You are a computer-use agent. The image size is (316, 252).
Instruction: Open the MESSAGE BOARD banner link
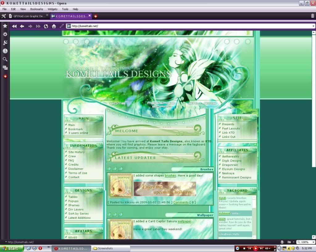pyautogui.click(x=161, y=105)
